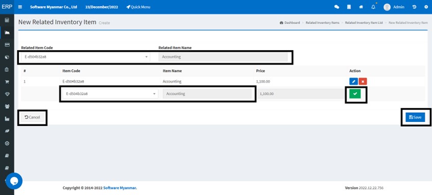Click the Action column header
This screenshot has width=432, height=195.
coord(355,71)
